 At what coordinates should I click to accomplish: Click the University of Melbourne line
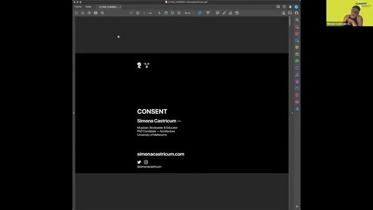[152, 135]
